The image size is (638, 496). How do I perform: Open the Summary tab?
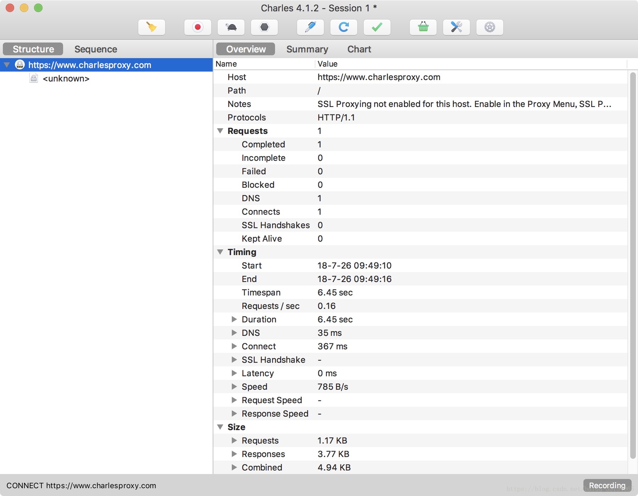pyautogui.click(x=307, y=49)
